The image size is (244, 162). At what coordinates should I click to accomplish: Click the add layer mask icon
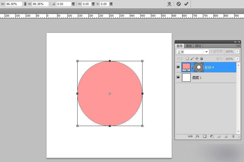click(x=205, y=137)
